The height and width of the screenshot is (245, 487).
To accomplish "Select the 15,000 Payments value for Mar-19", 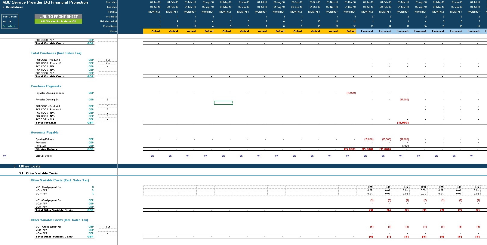I will 405,146.
